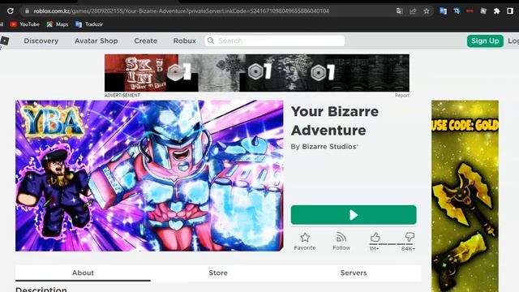Bookmark this page with the star icon
The width and height of the screenshot is (519, 292).
pos(427,11)
